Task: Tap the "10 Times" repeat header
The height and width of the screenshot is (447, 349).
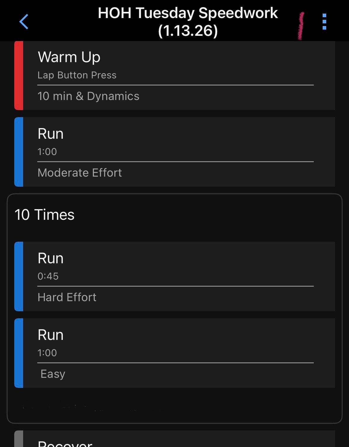Action: (44, 214)
